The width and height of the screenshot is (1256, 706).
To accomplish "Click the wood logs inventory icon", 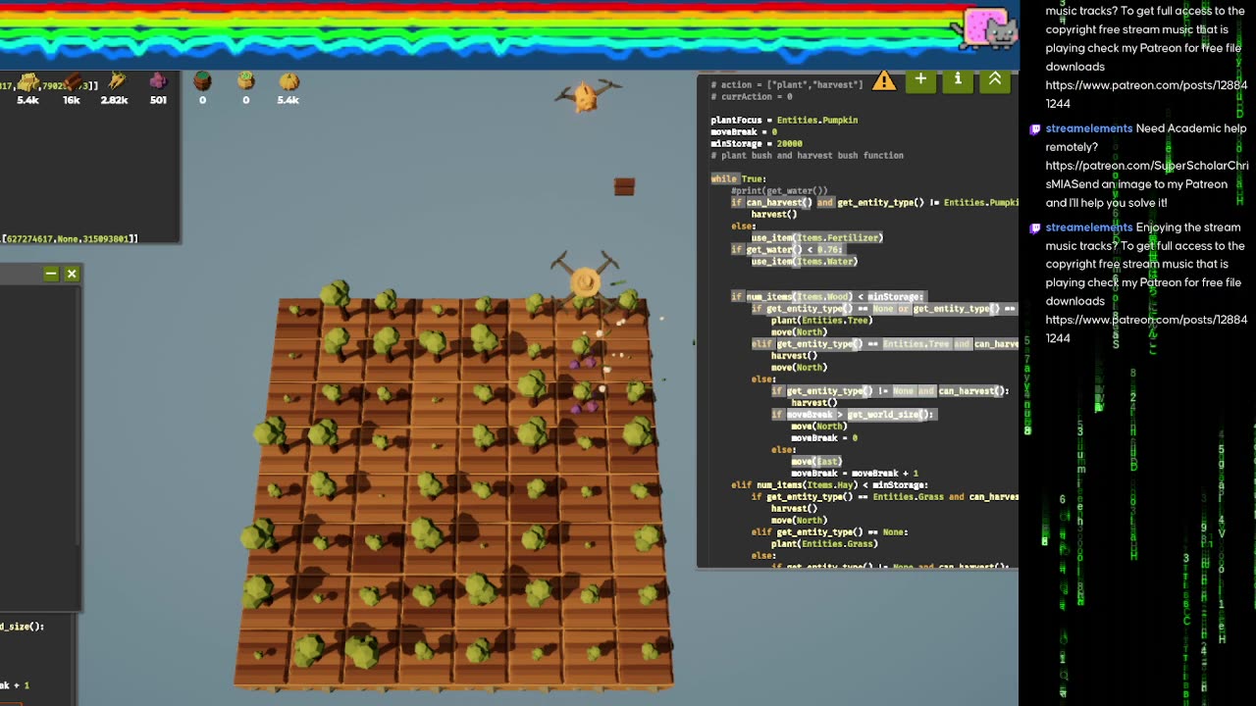I will 72,83.
